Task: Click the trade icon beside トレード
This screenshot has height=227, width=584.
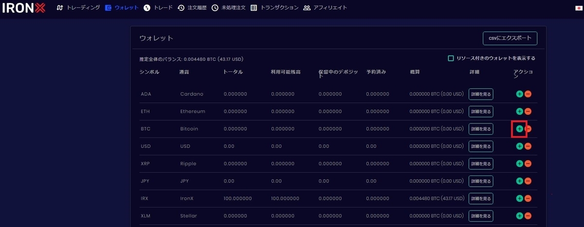Action: click(147, 8)
